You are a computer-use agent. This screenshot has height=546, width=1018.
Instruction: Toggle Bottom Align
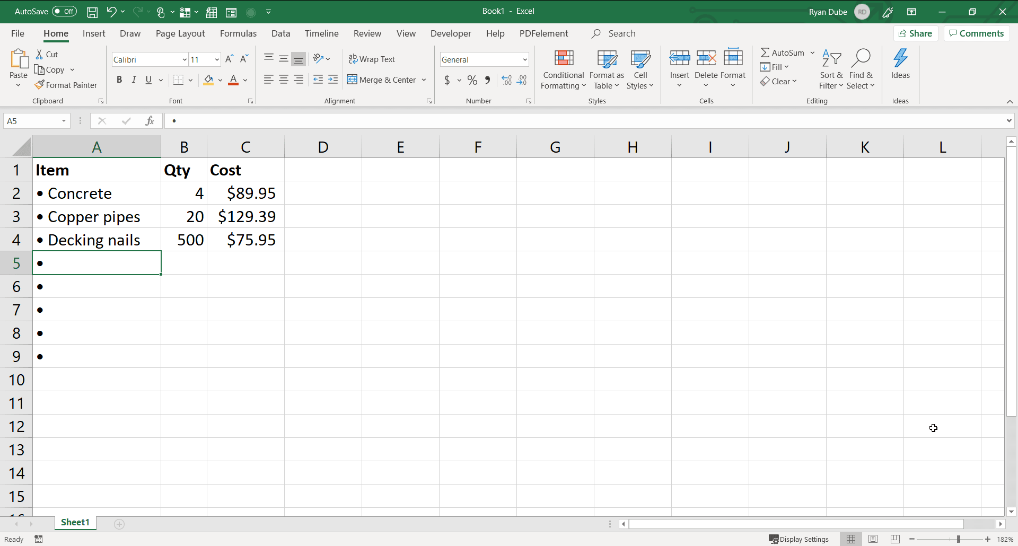[299, 59]
